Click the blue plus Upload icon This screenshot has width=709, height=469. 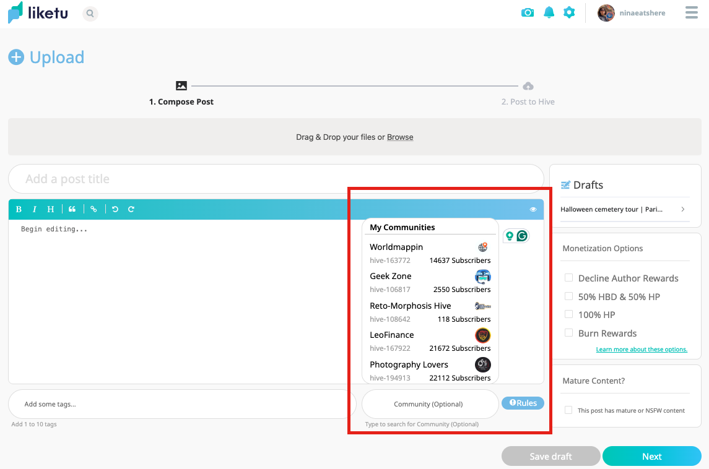coord(16,58)
